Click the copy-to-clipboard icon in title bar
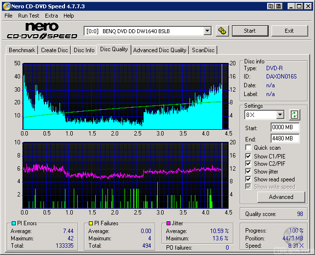Screen dimensions: 315x255 (x=271, y=6)
